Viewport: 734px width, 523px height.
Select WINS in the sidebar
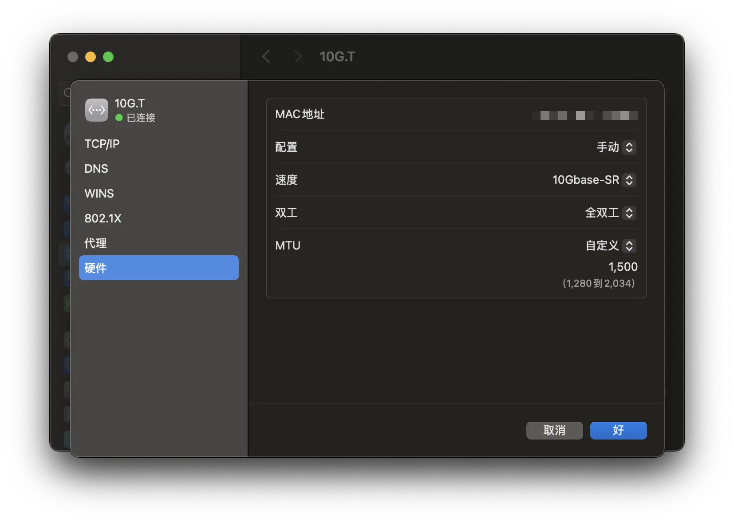tap(99, 194)
